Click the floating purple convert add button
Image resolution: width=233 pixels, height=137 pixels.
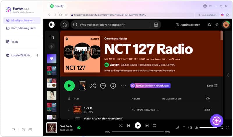click(x=216, y=121)
